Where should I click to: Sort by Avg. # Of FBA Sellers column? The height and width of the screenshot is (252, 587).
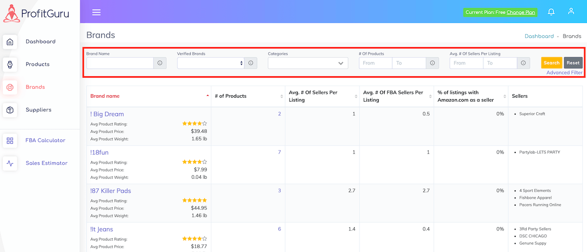coord(397,96)
